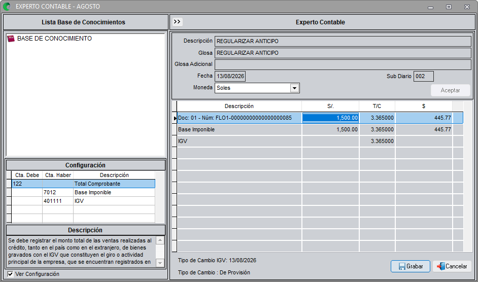Click the 401111 Cta. Haber cell
This screenshot has width=478, height=282.
(x=58, y=201)
